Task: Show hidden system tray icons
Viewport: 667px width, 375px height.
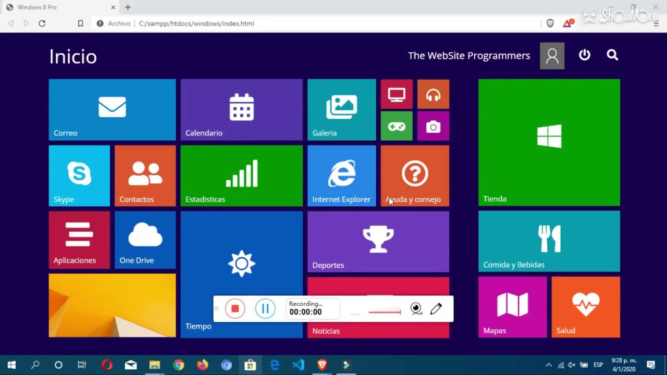Action: point(548,365)
